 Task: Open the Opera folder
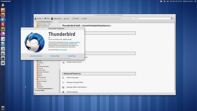coord(39,76)
